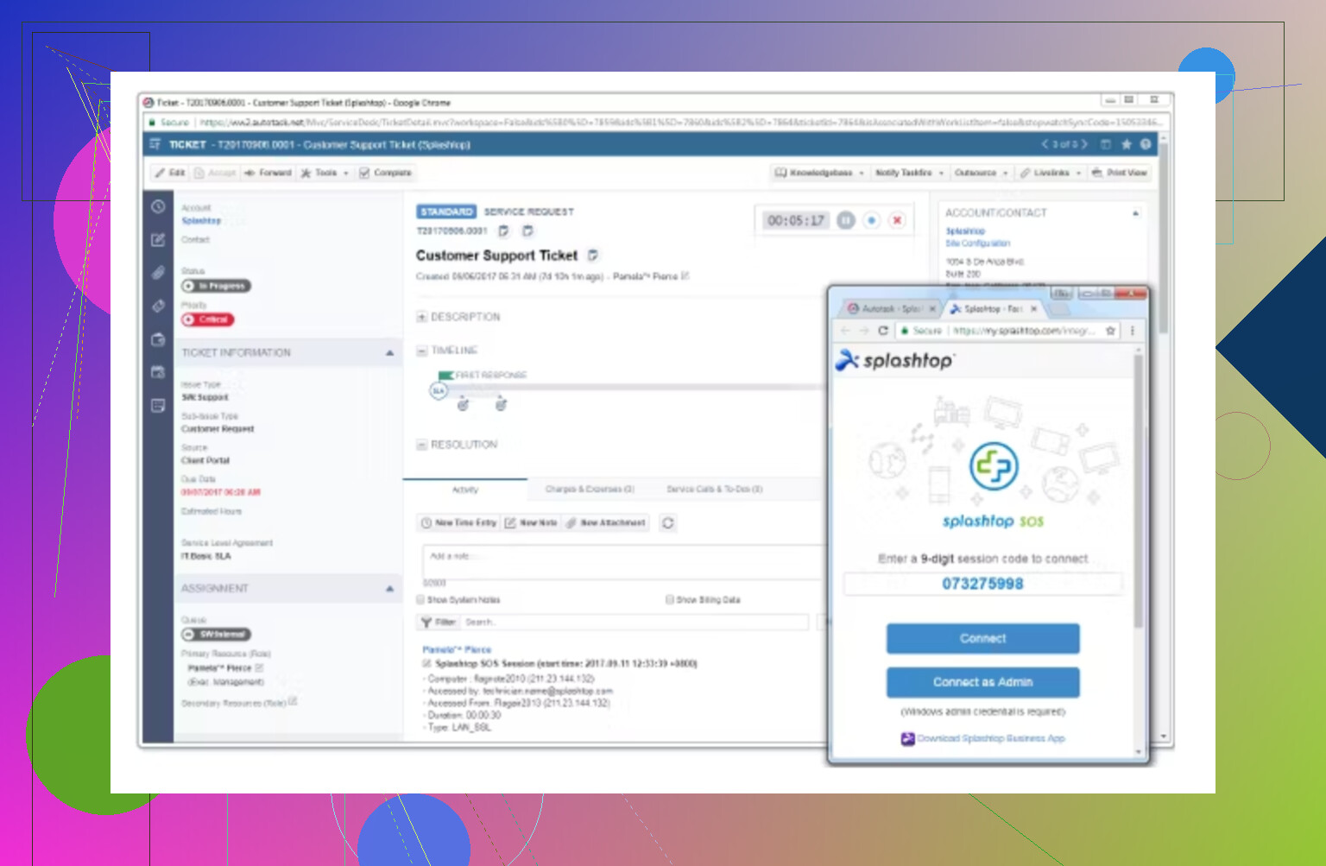The image size is (1326, 866).
Task: Click the Complete toolbar button
Action: [386, 173]
